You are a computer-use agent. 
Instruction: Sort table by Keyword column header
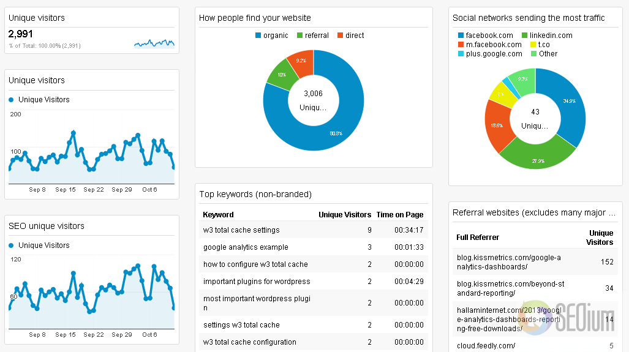(x=218, y=214)
